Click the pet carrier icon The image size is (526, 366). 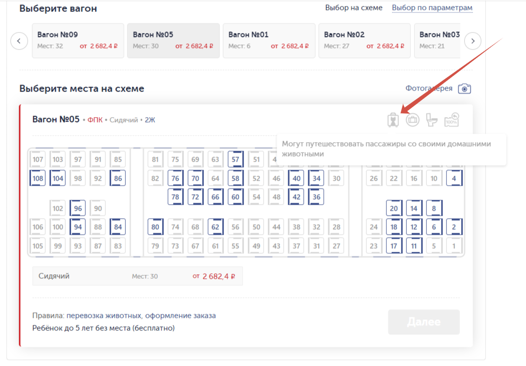[393, 120]
